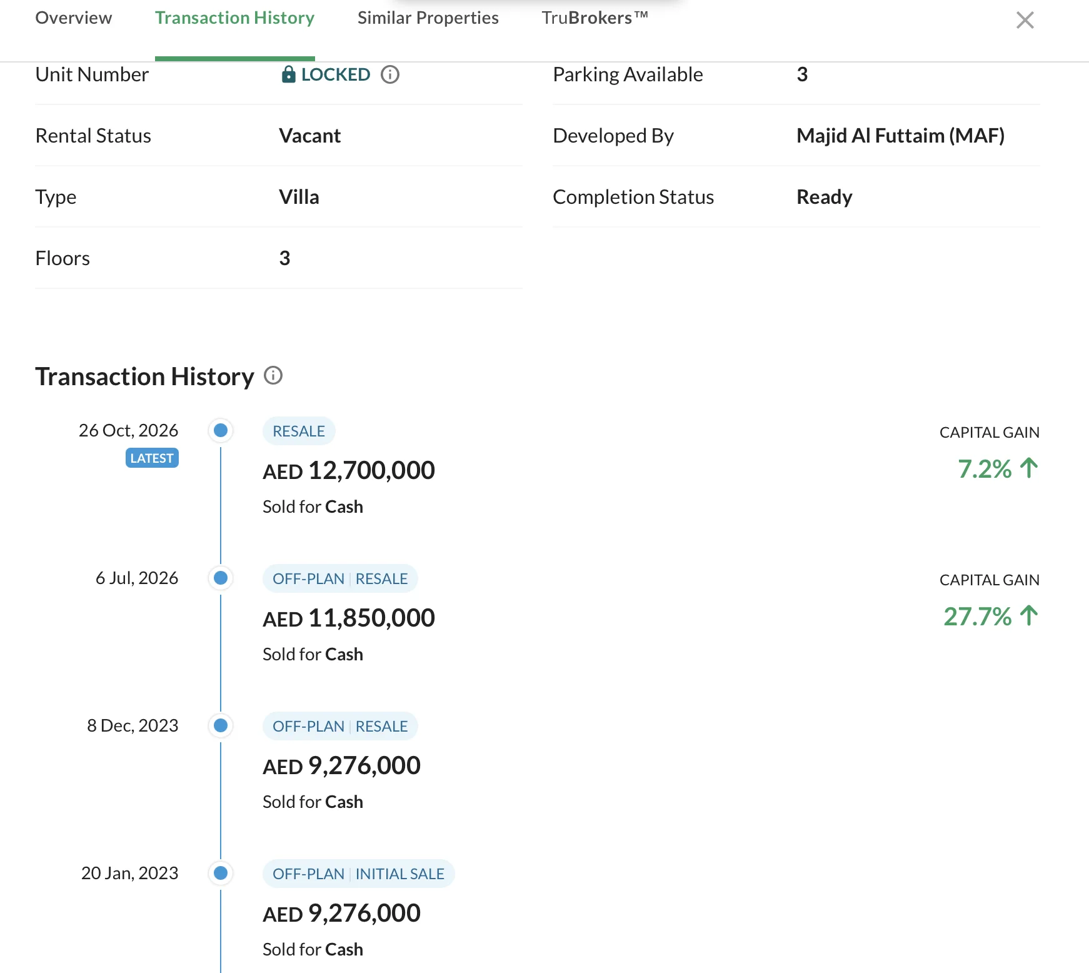Click the 27.7% capital gain value
Viewport: 1089px width, 973px height.
(x=977, y=617)
